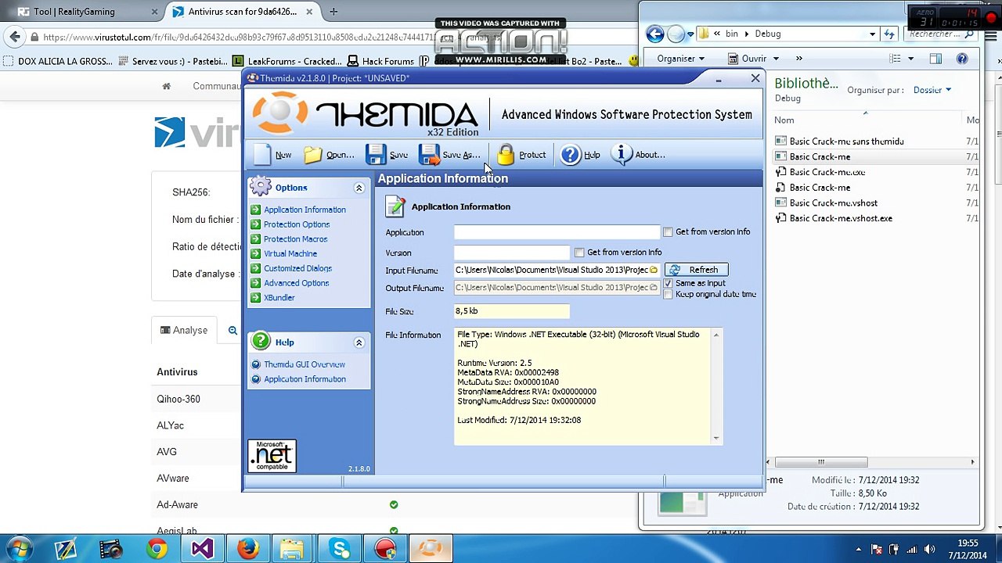1002x563 pixels.
Task: Refresh the Explorer address bar location
Action: coord(889,34)
